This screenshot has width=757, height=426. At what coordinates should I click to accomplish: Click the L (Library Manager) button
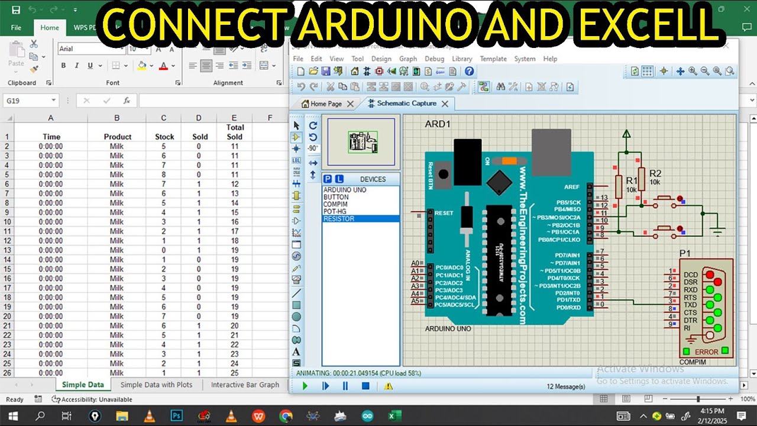[339, 179]
